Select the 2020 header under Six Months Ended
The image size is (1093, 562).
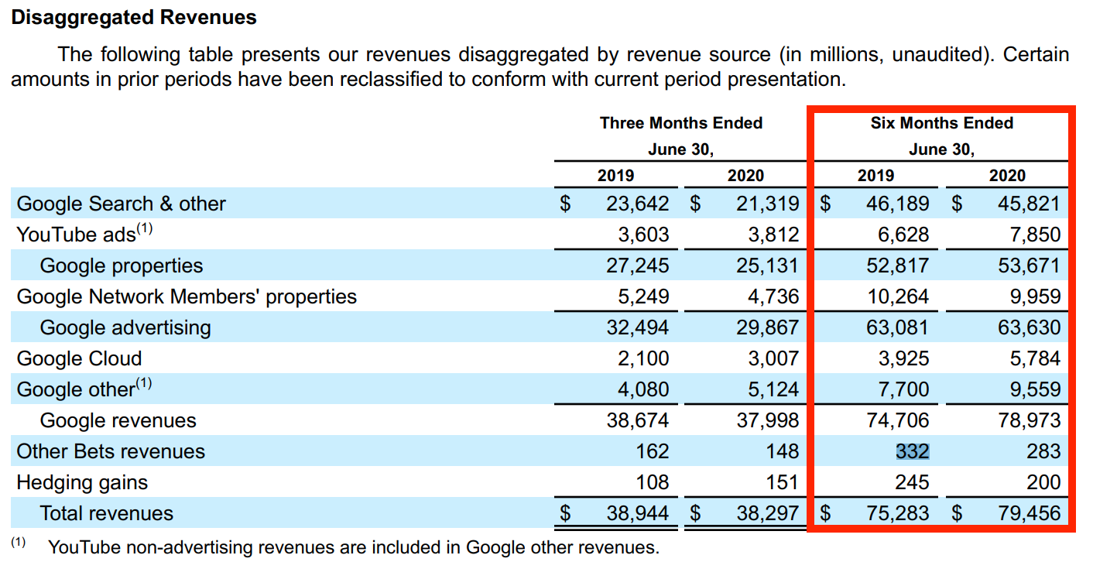[x=1007, y=176]
